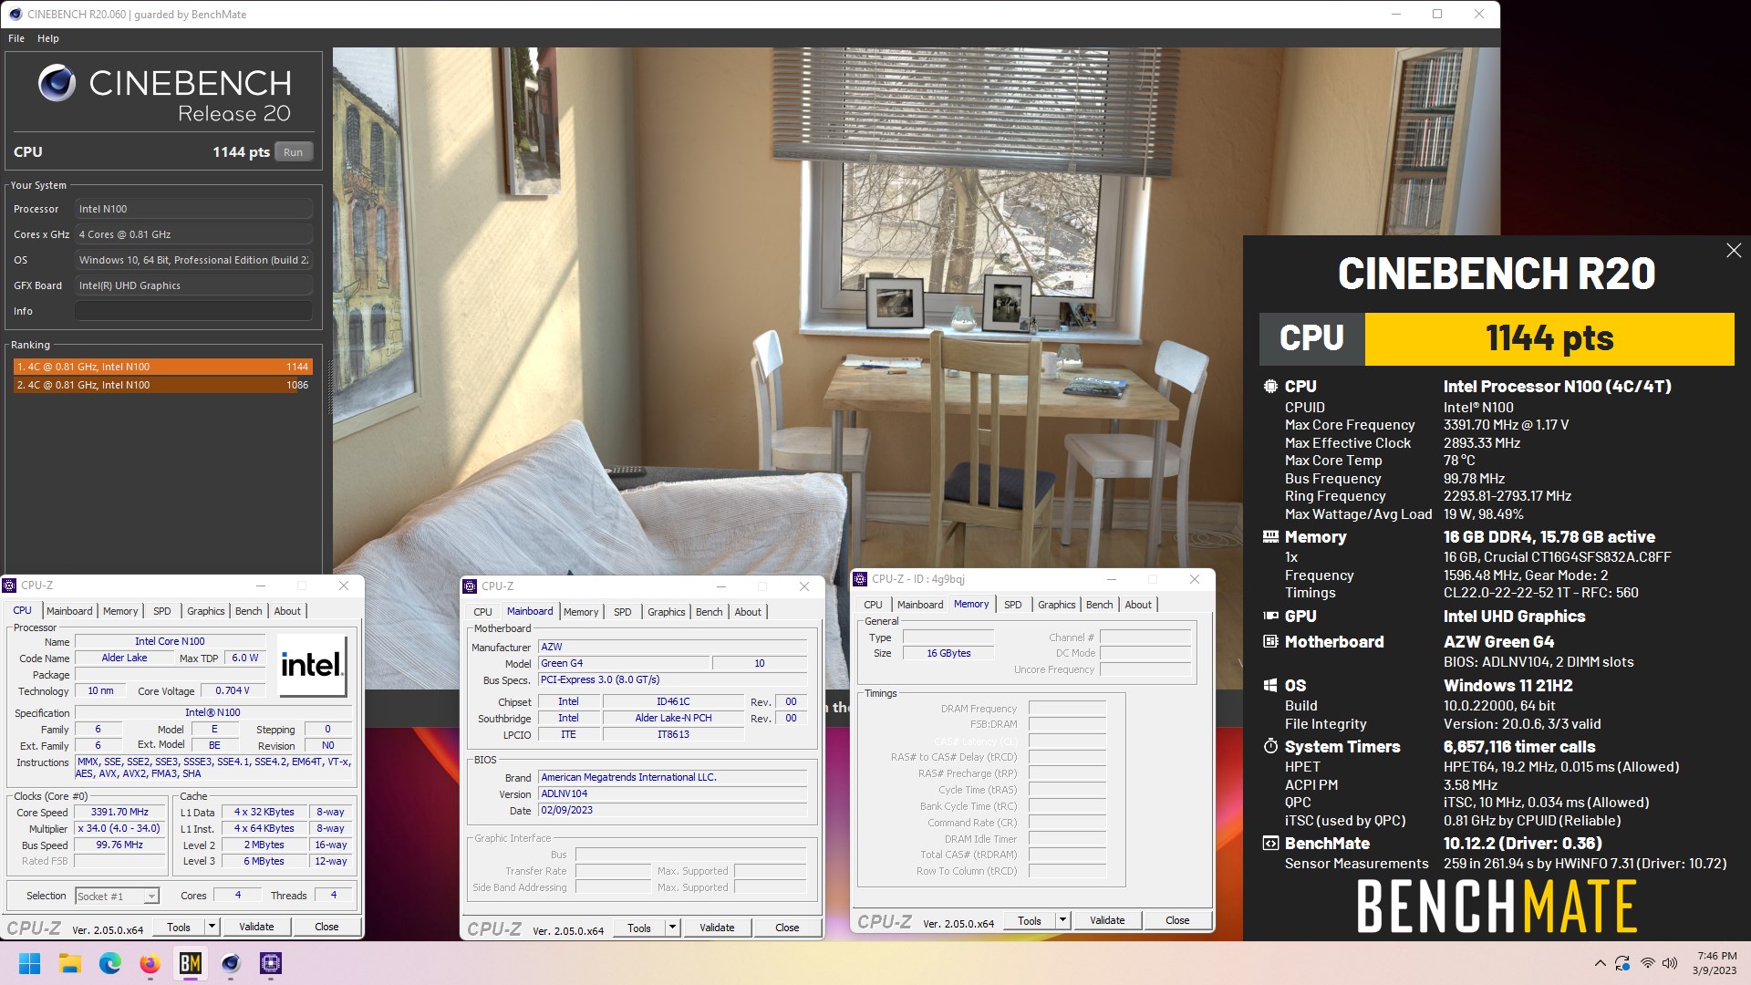The width and height of the screenshot is (1751, 985).
Task: Close the BenchMate result overlay
Action: (x=1734, y=251)
